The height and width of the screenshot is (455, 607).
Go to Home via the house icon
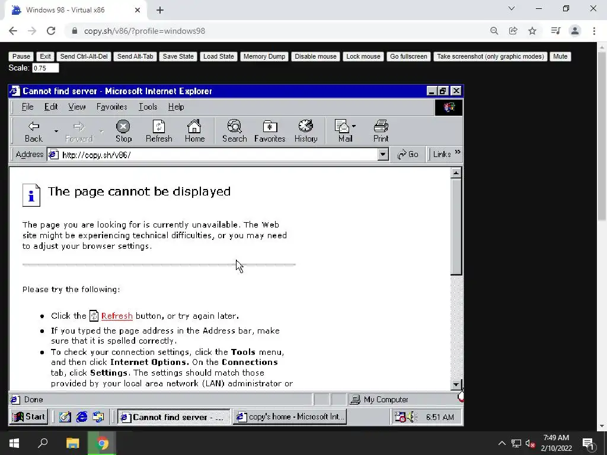(x=194, y=132)
